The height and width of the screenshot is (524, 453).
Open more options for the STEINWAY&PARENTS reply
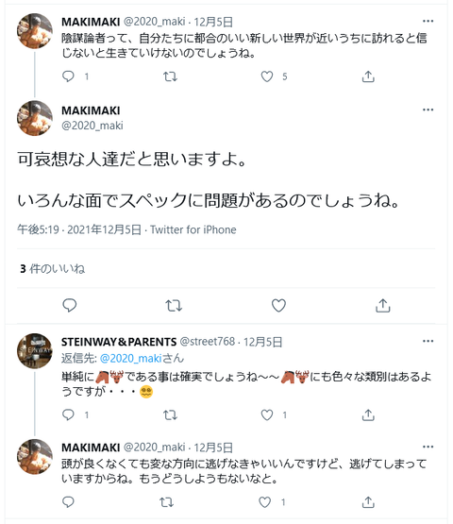tap(428, 341)
